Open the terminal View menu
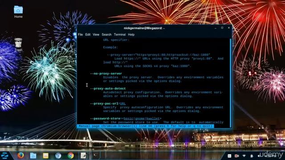 (96, 35)
